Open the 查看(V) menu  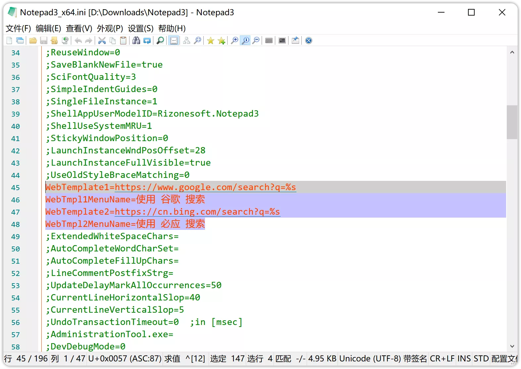(x=79, y=28)
